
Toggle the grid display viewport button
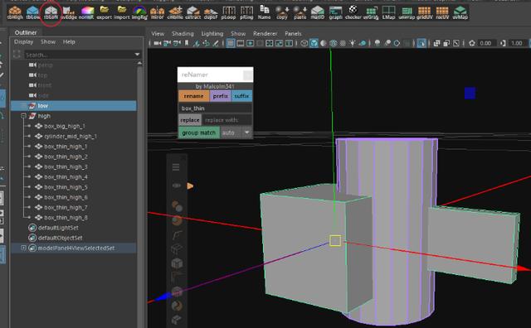click(x=231, y=43)
